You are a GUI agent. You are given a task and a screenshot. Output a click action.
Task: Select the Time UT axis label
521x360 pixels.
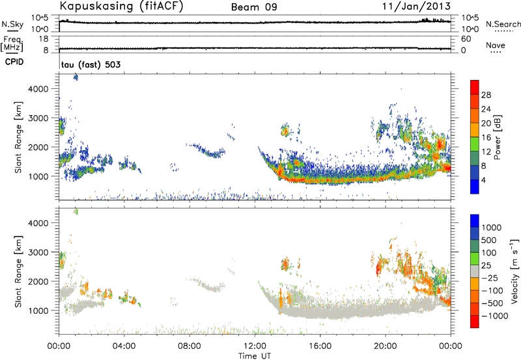coord(255,356)
